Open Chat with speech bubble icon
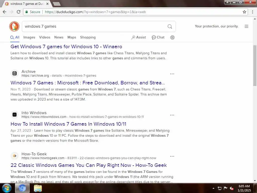Viewport: 257px width, 193px height. click(158, 37)
